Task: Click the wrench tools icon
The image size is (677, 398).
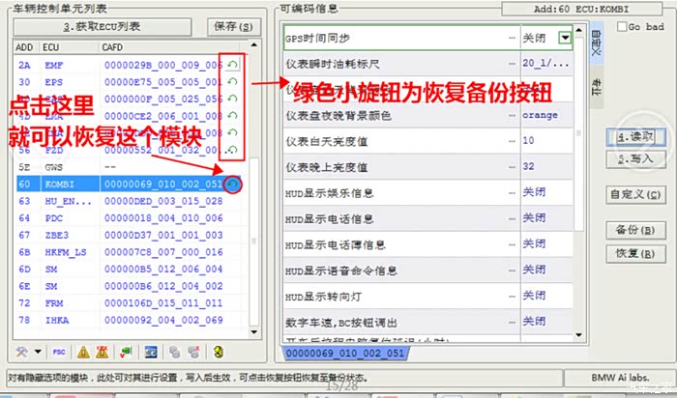Action: click(23, 351)
